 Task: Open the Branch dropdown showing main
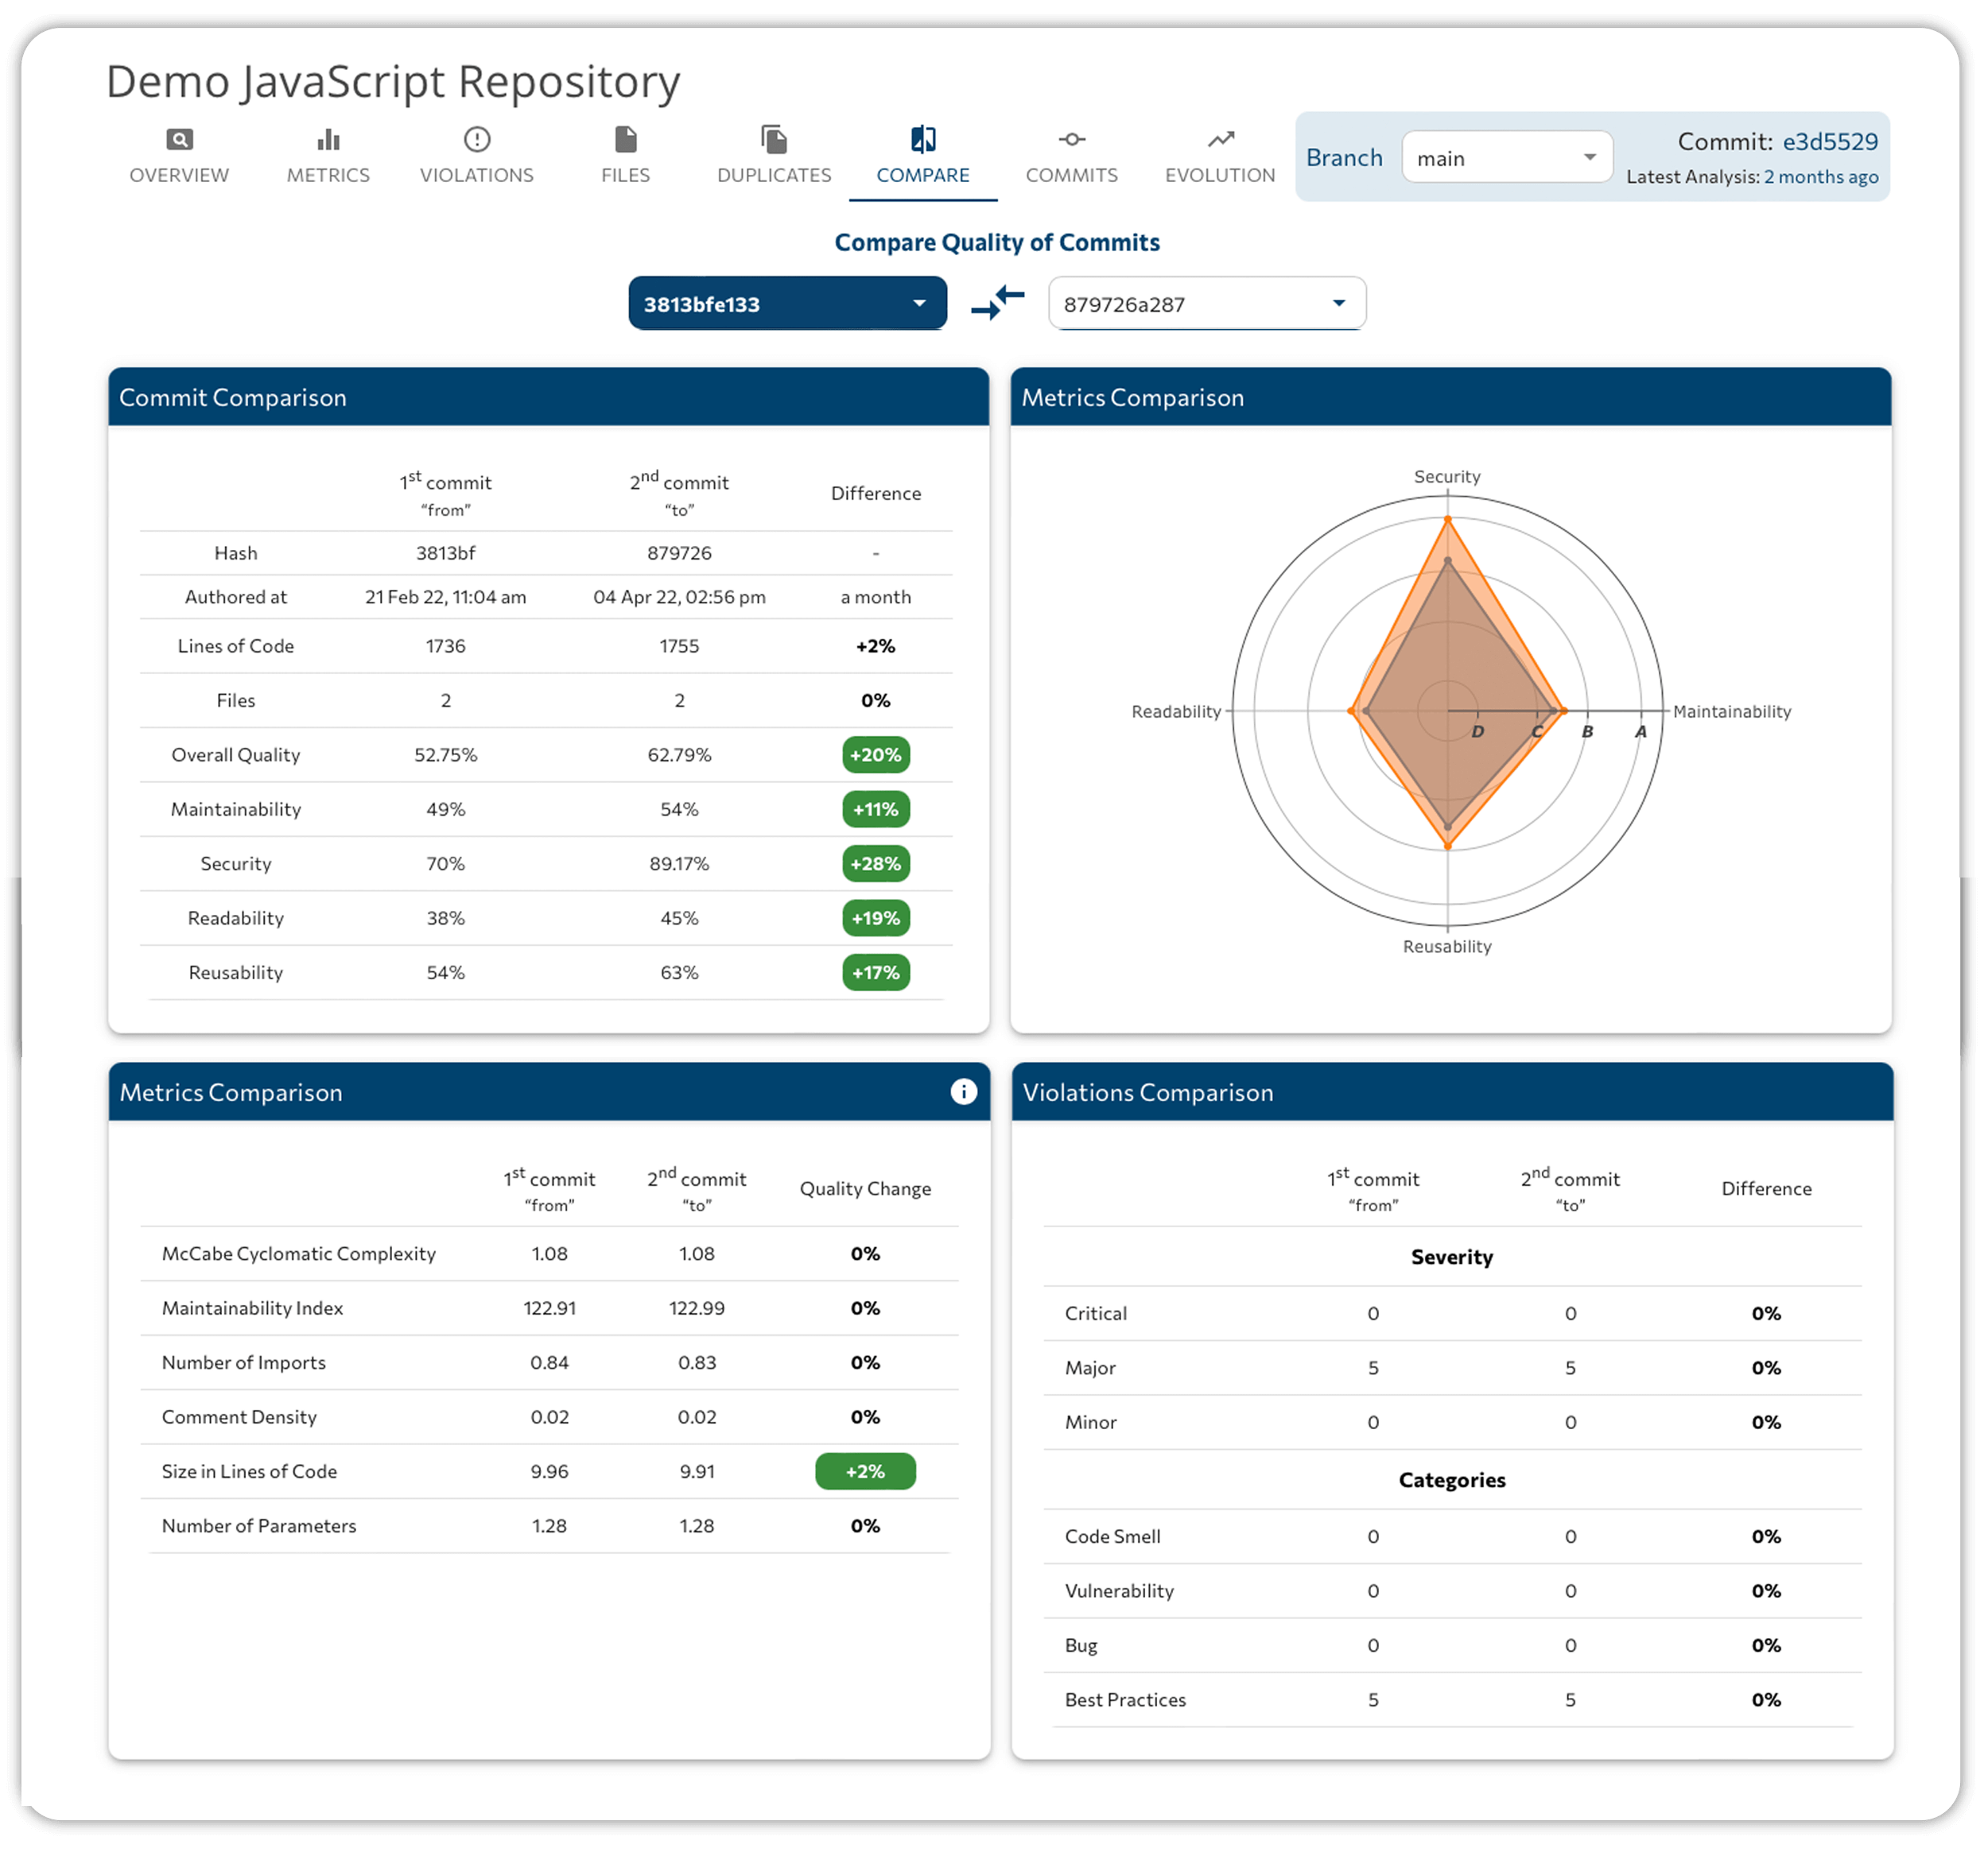[1507, 157]
